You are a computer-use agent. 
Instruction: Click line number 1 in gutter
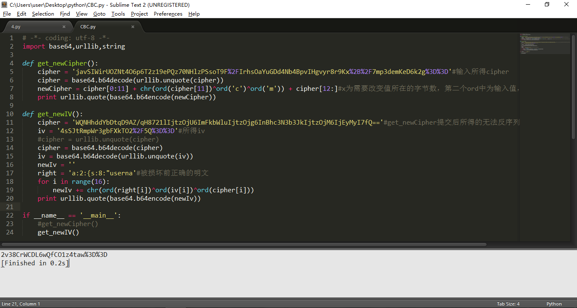pos(11,38)
